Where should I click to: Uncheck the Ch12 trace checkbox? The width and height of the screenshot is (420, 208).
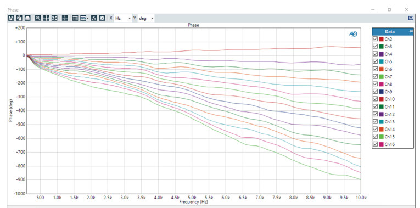coord(376,114)
